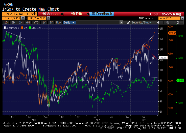
Task: Select the 6M range tab
Action: click(28, 22)
